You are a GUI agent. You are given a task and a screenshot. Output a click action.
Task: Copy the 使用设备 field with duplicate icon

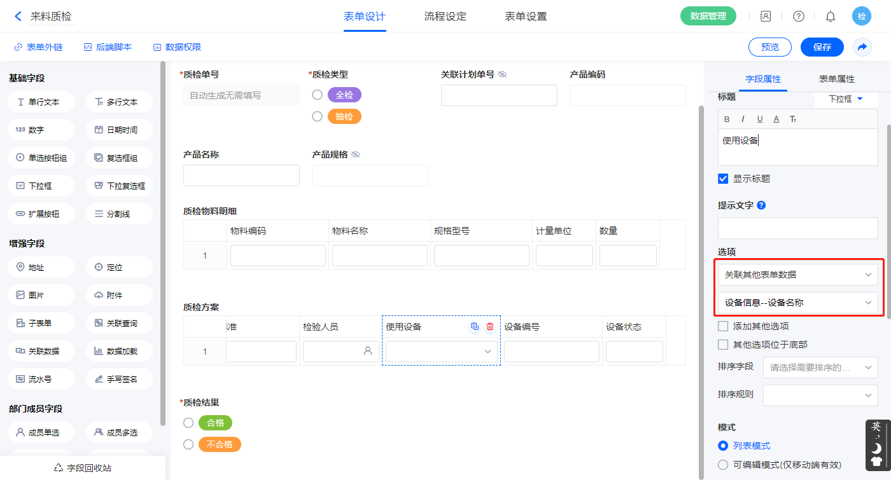click(474, 327)
